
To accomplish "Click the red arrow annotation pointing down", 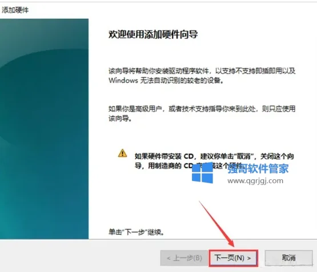I will (x=216, y=224).
